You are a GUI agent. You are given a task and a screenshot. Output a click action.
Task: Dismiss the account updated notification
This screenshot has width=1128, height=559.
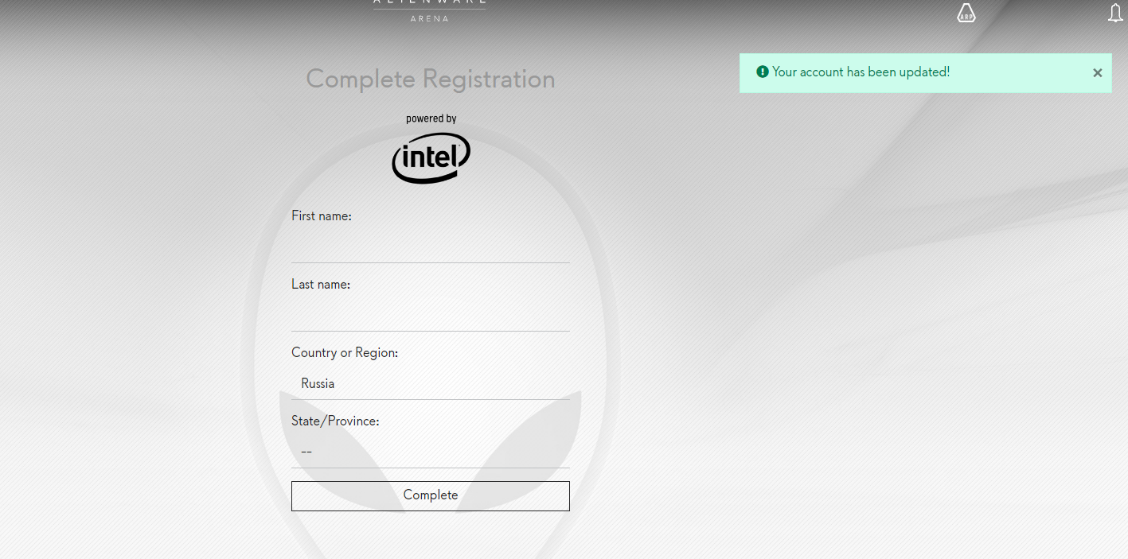tap(1097, 73)
